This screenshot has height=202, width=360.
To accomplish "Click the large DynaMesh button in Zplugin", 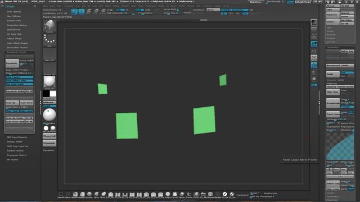I will (12, 63).
